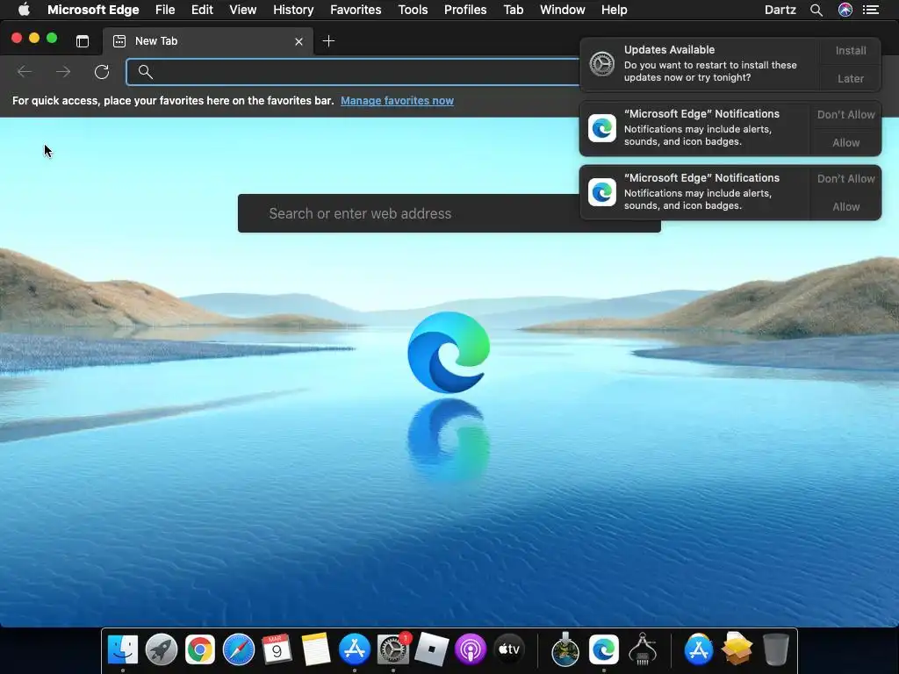Open Notes from the Dock

tap(316, 649)
